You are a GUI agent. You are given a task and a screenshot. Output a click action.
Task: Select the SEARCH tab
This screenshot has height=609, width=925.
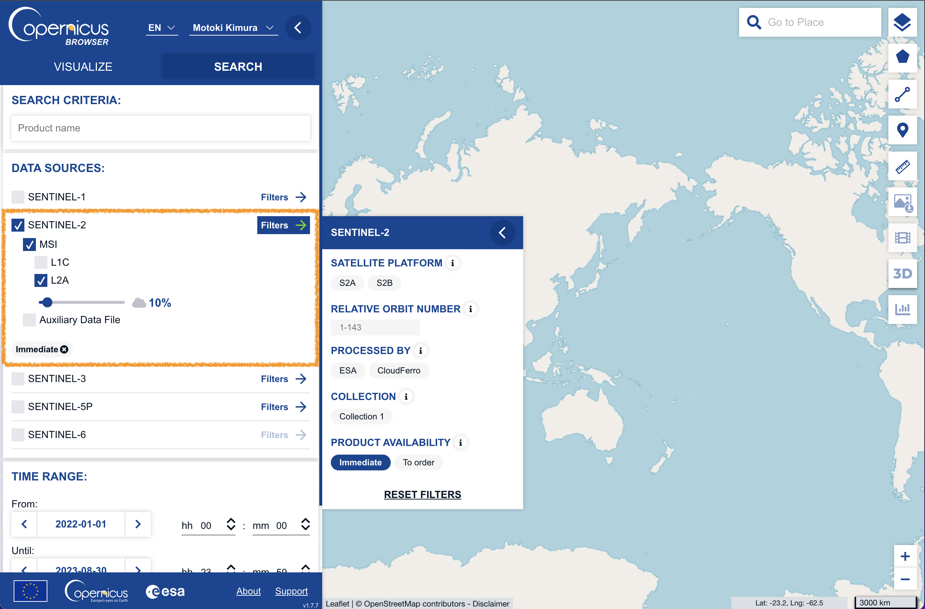[238, 66]
